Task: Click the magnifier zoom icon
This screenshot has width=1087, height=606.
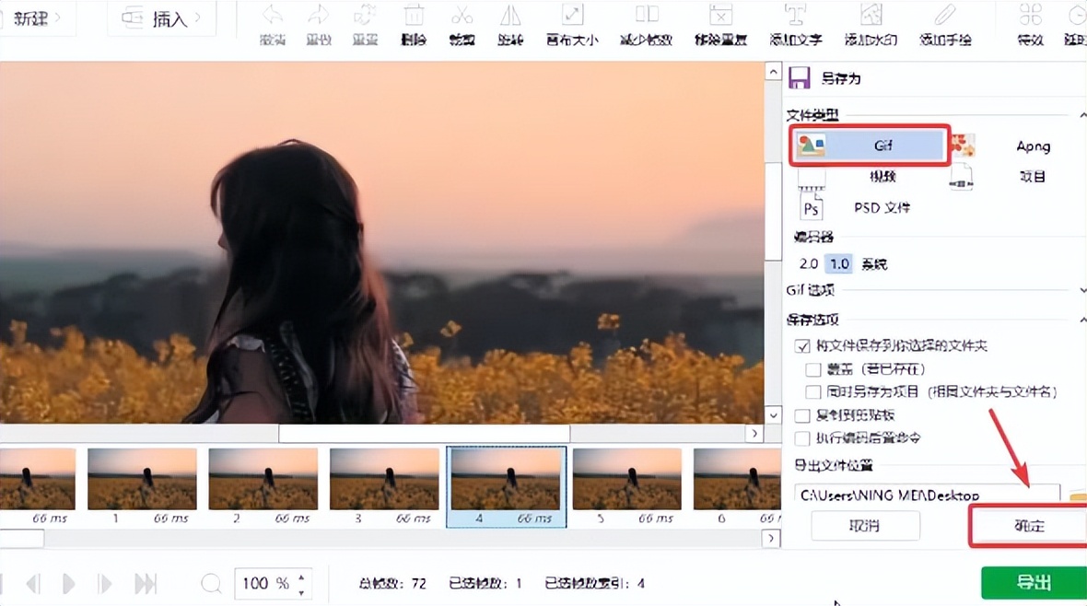Action: click(x=211, y=584)
